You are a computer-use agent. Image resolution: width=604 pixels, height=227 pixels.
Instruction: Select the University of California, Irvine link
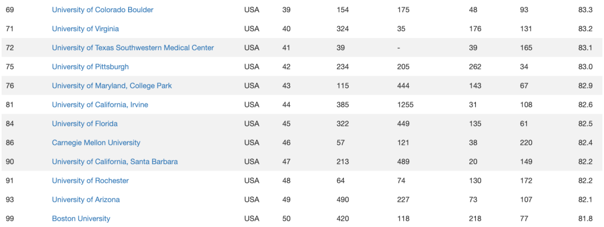(x=100, y=105)
